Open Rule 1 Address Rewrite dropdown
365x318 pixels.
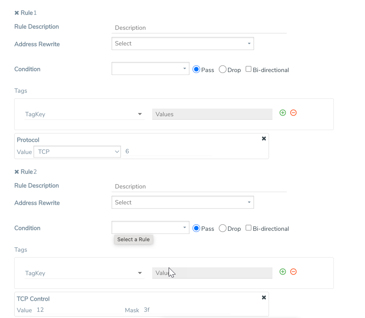(x=182, y=44)
